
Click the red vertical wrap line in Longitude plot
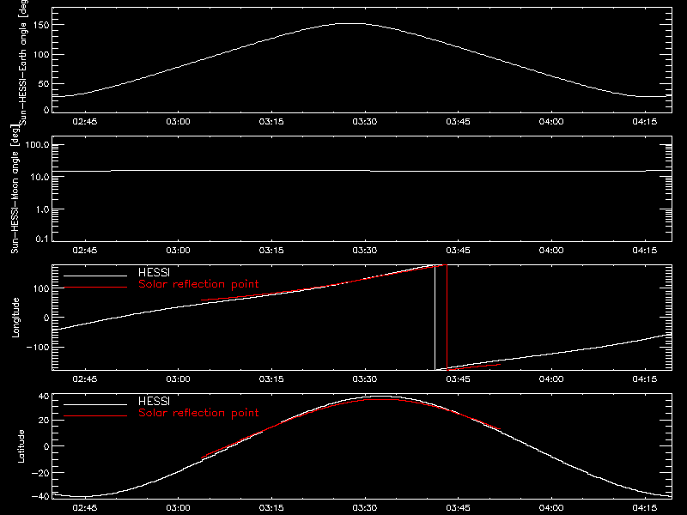click(x=447, y=318)
